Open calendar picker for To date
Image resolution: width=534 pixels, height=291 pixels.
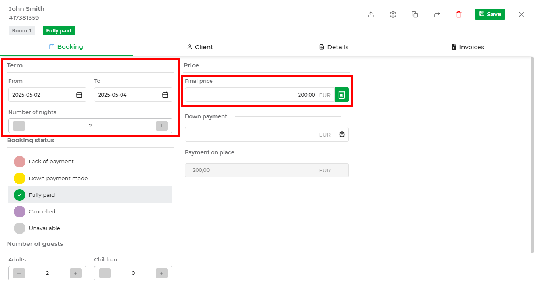[x=165, y=95]
